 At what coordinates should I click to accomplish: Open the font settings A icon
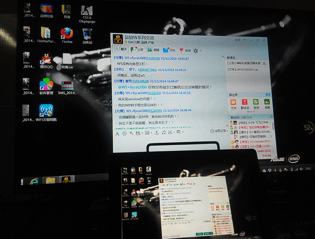point(117,134)
